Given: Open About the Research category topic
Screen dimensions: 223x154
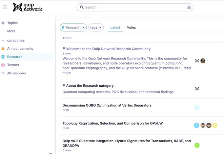Looking at the screenshot, I should 90,86.
